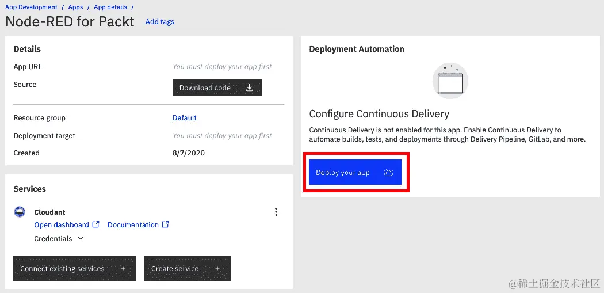Screen dimensions: 604x293
Task: Click Connect existing services button
Action: [75, 268]
